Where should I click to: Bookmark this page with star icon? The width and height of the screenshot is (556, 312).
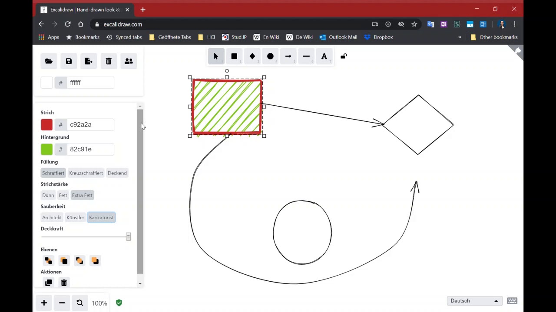click(414, 24)
